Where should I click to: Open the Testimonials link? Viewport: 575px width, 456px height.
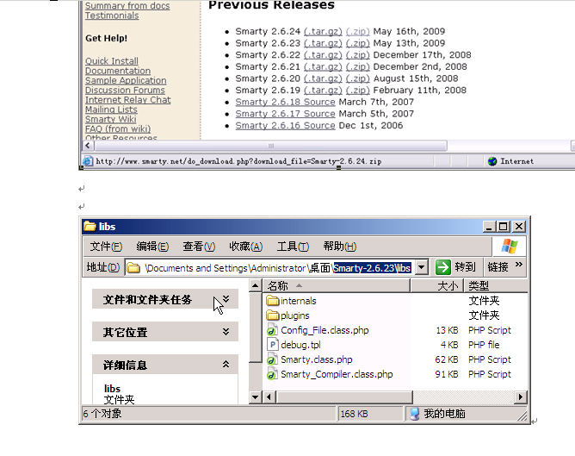click(x=112, y=16)
